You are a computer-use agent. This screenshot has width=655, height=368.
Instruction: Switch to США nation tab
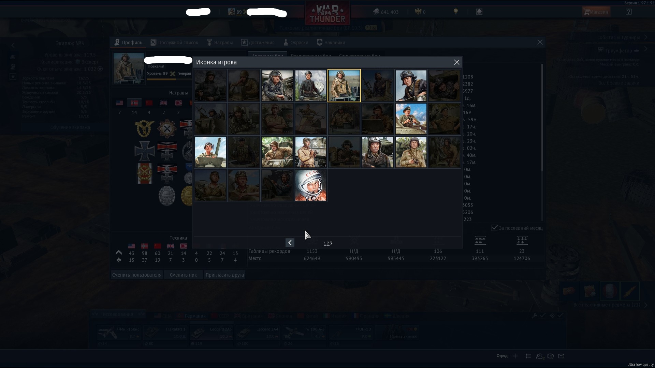click(163, 316)
